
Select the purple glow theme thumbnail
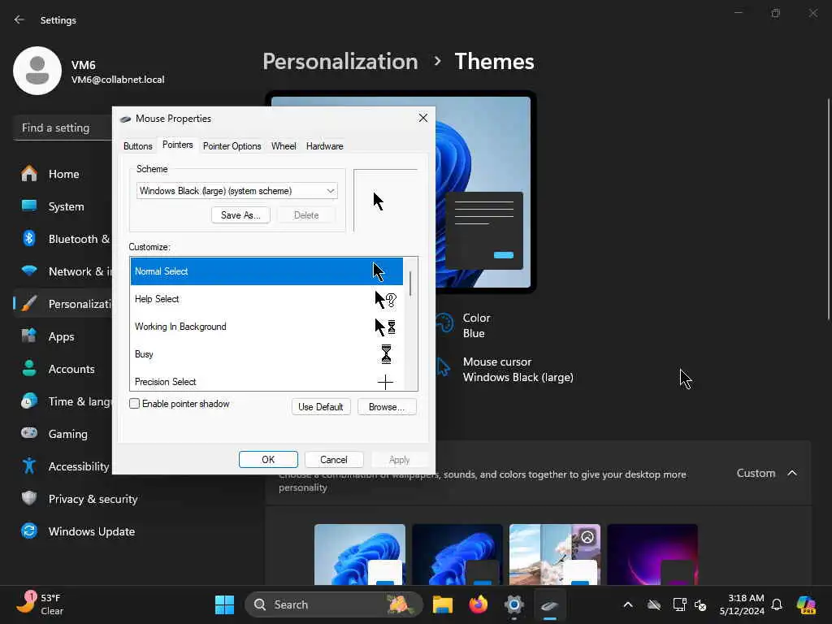click(652, 554)
